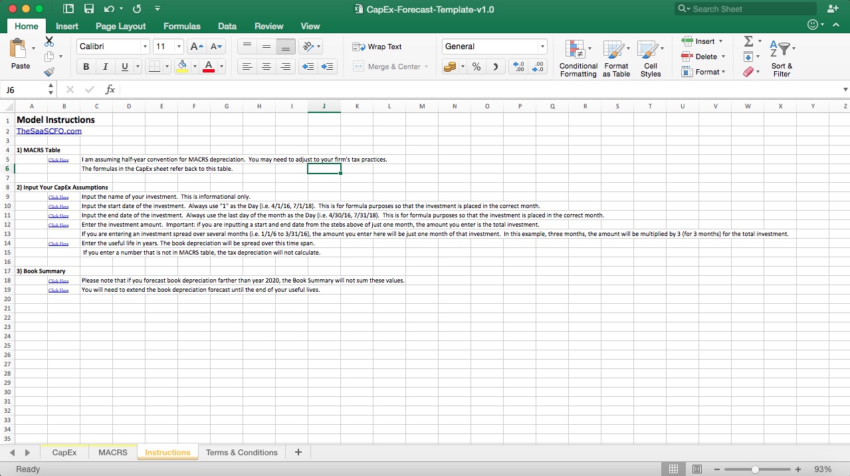Image resolution: width=850 pixels, height=476 pixels.
Task: Cut selection with scissors icon
Action: point(49,42)
